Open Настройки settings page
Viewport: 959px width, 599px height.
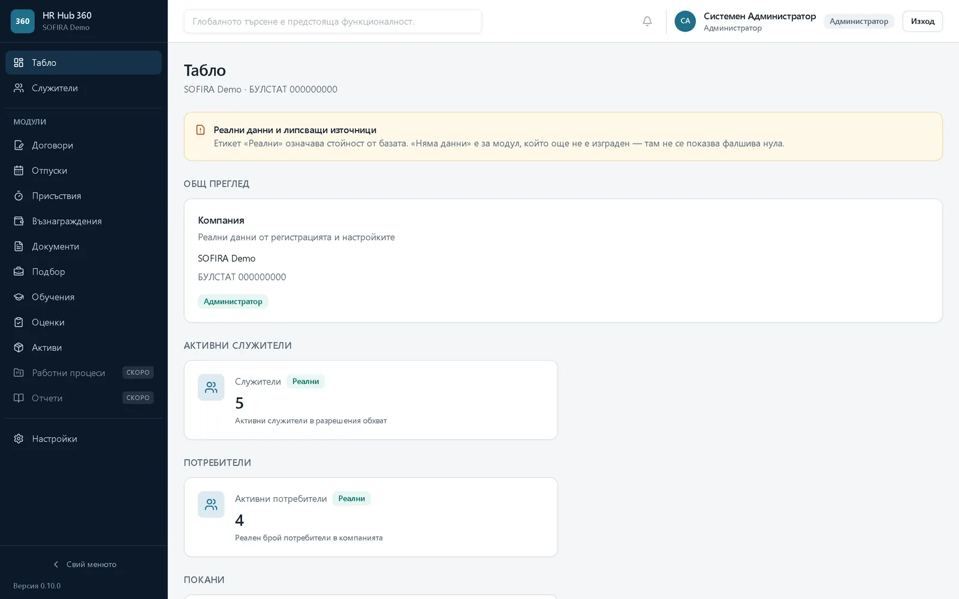(83, 438)
